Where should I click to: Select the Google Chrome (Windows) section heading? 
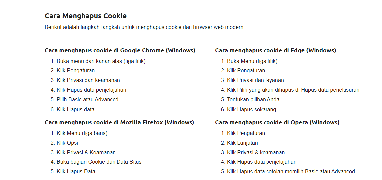[x=120, y=50]
